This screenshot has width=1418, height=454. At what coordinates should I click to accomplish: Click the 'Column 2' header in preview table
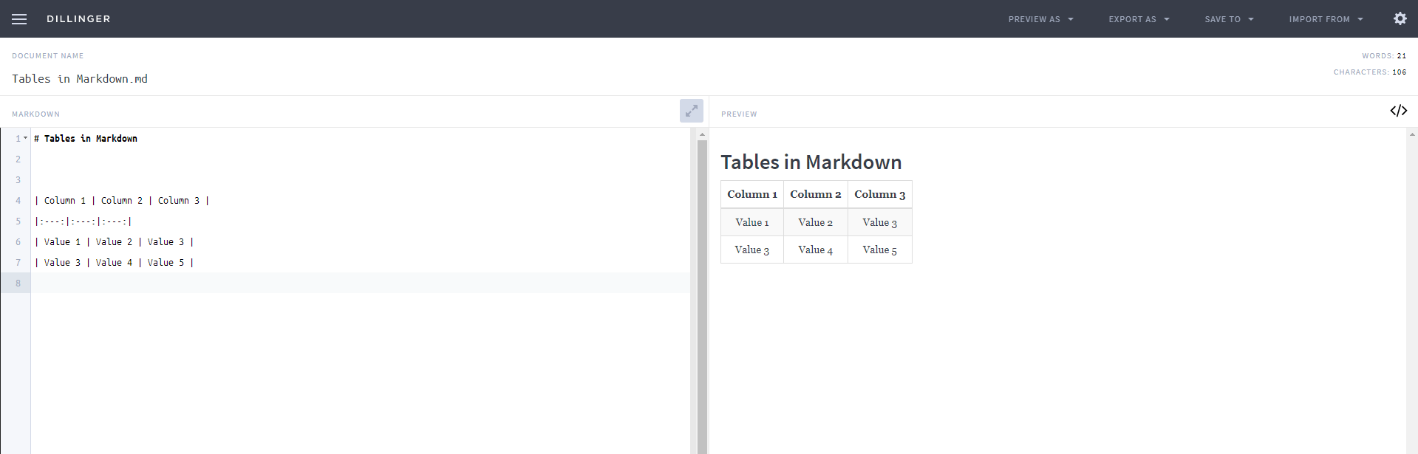tap(816, 195)
